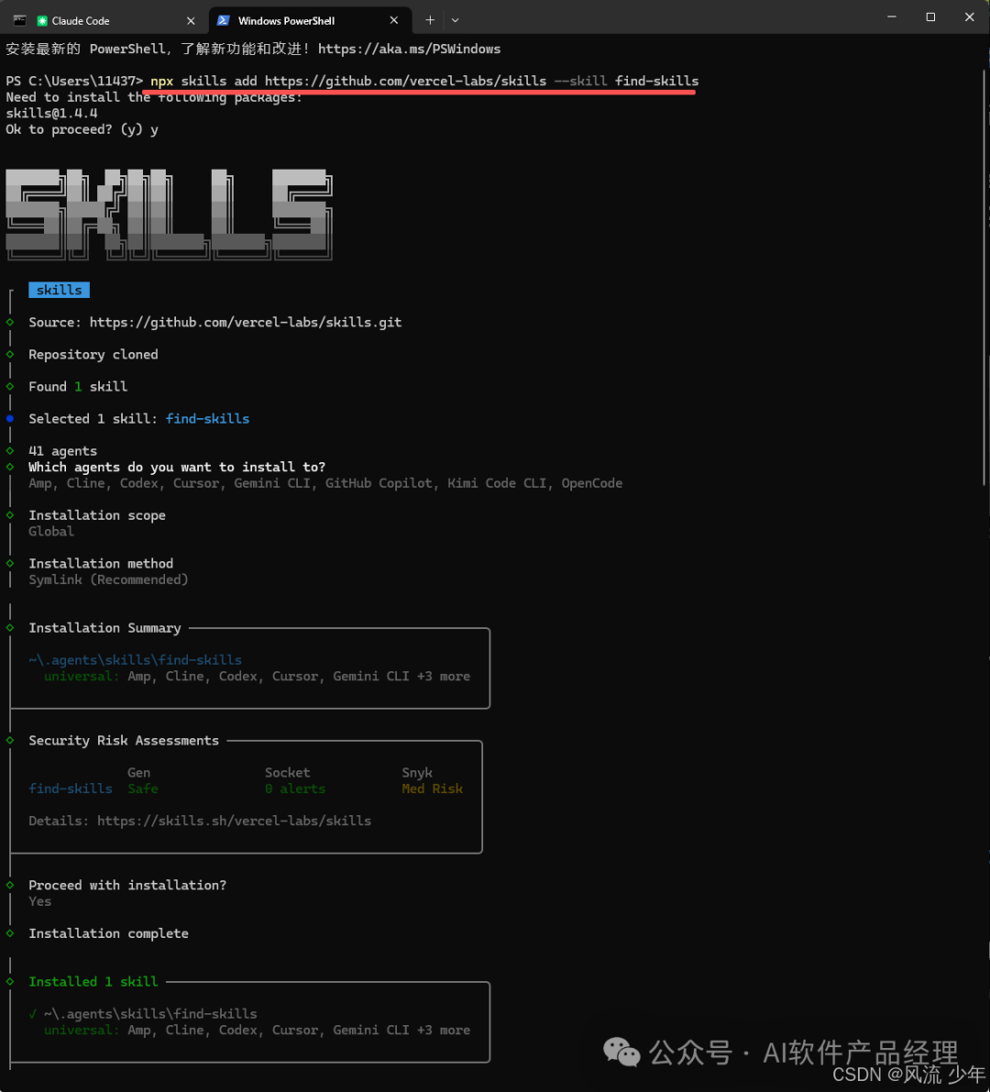Viewport: 990px width, 1092px height.
Task: Click the blue 'skills' badge heading
Action: (x=59, y=289)
